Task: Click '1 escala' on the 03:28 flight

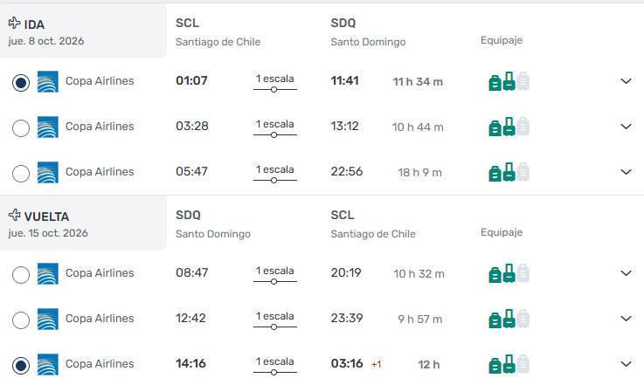Action: pos(274,125)
